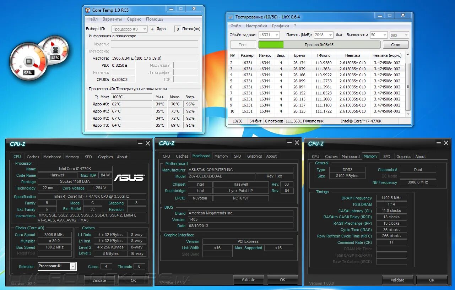Click the ГФлопс column header in LinX
Screen dimensions: 455x290
coord(324,55)
